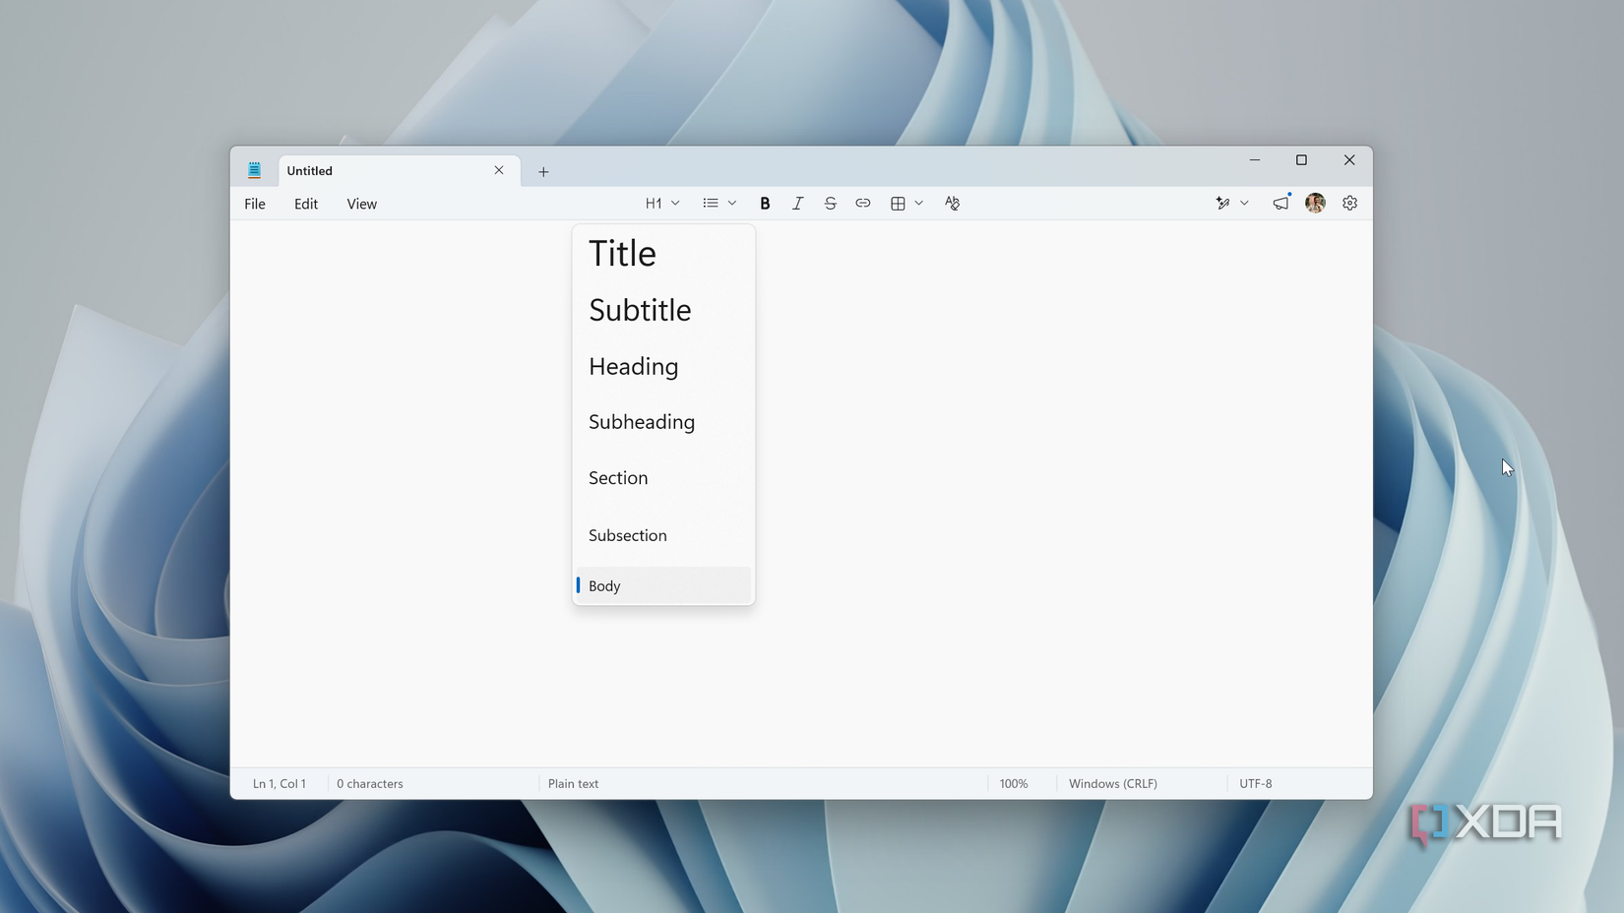Open the H1 heading styles dropdown
This screenshot has height=913, width=1624.
[662, 204]
